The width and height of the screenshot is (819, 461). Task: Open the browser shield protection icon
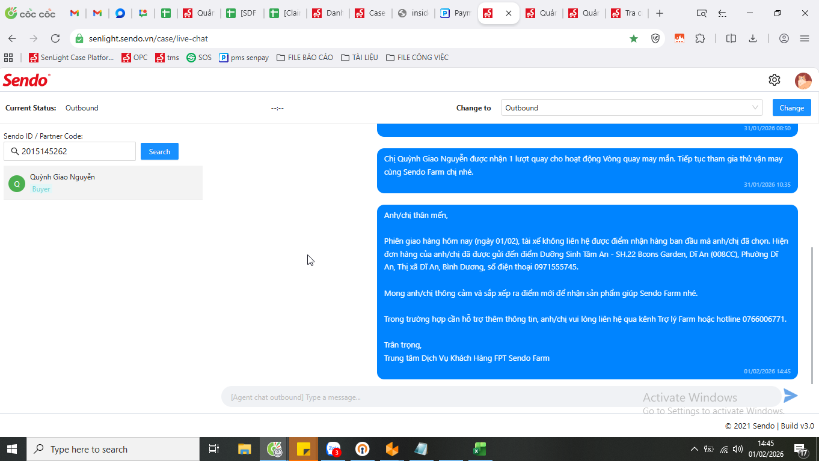656,38
